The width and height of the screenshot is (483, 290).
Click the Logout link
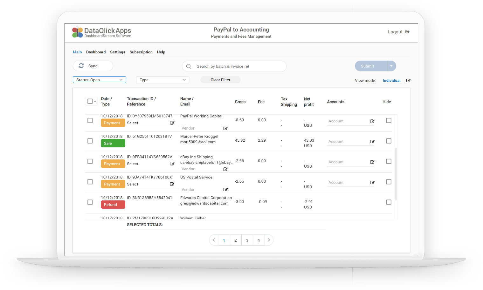(x=395, y=32)
